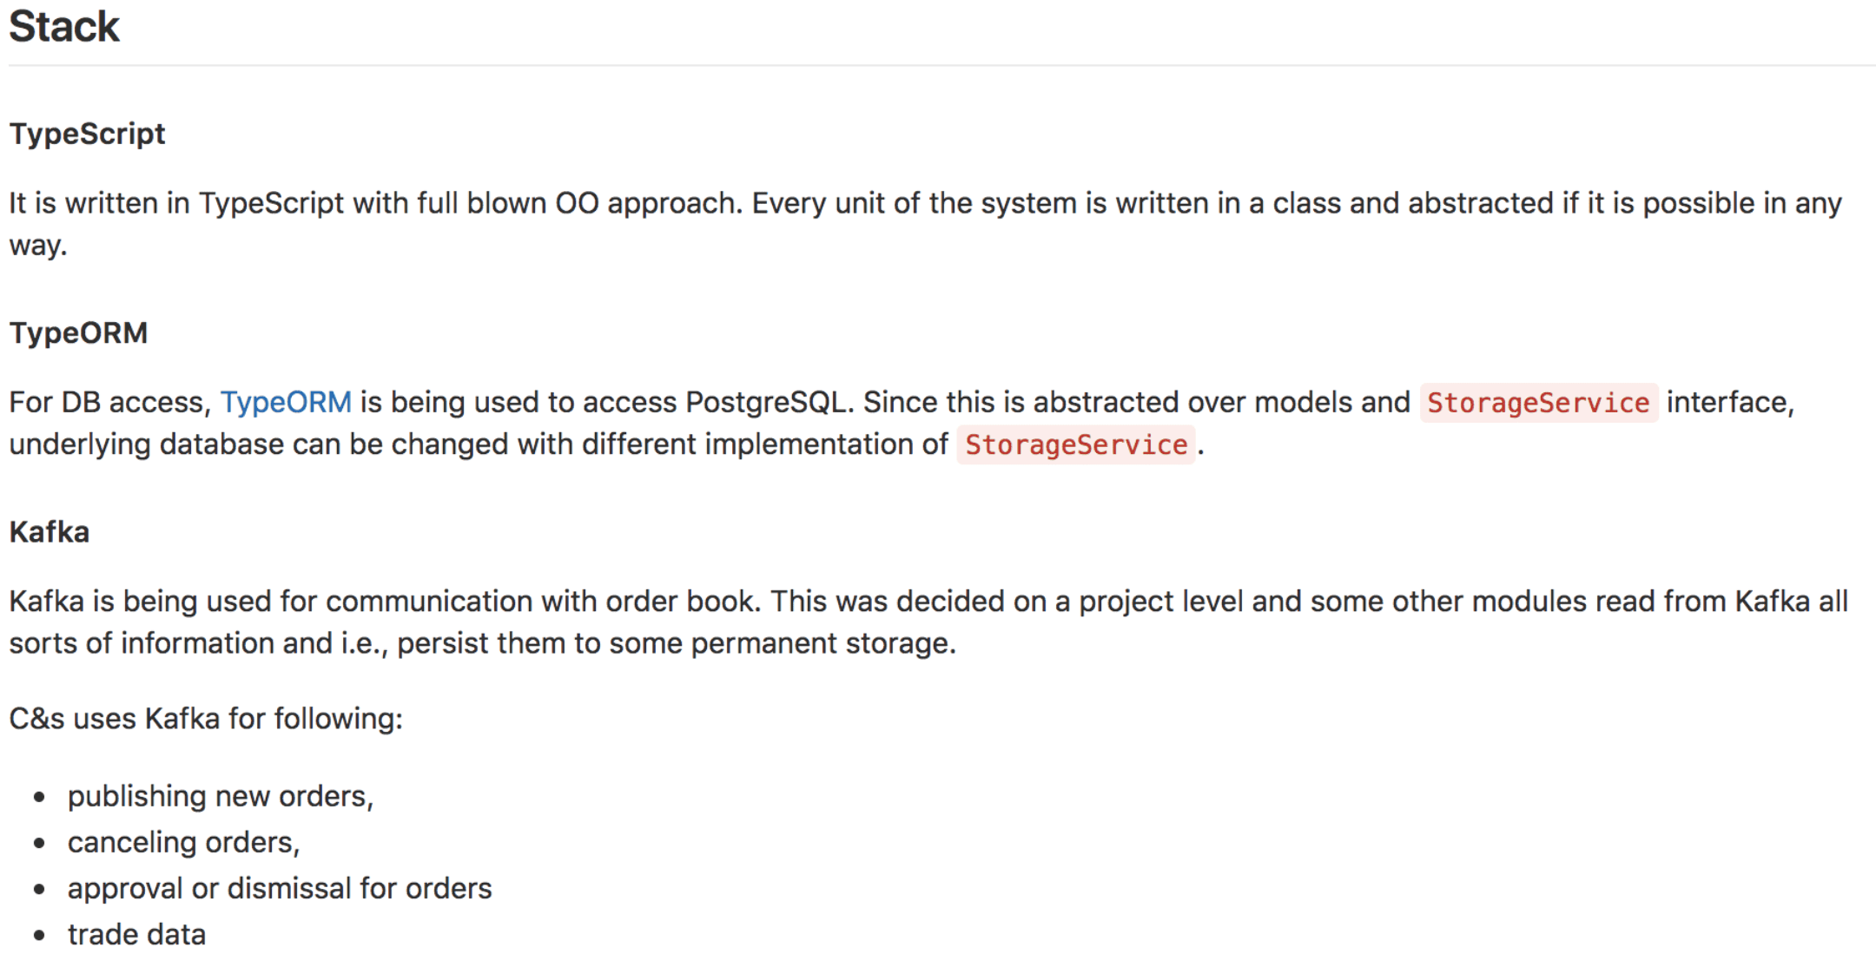Click the bullet marker beside "trade data"
1876x967 pixels.
(39, 936)
